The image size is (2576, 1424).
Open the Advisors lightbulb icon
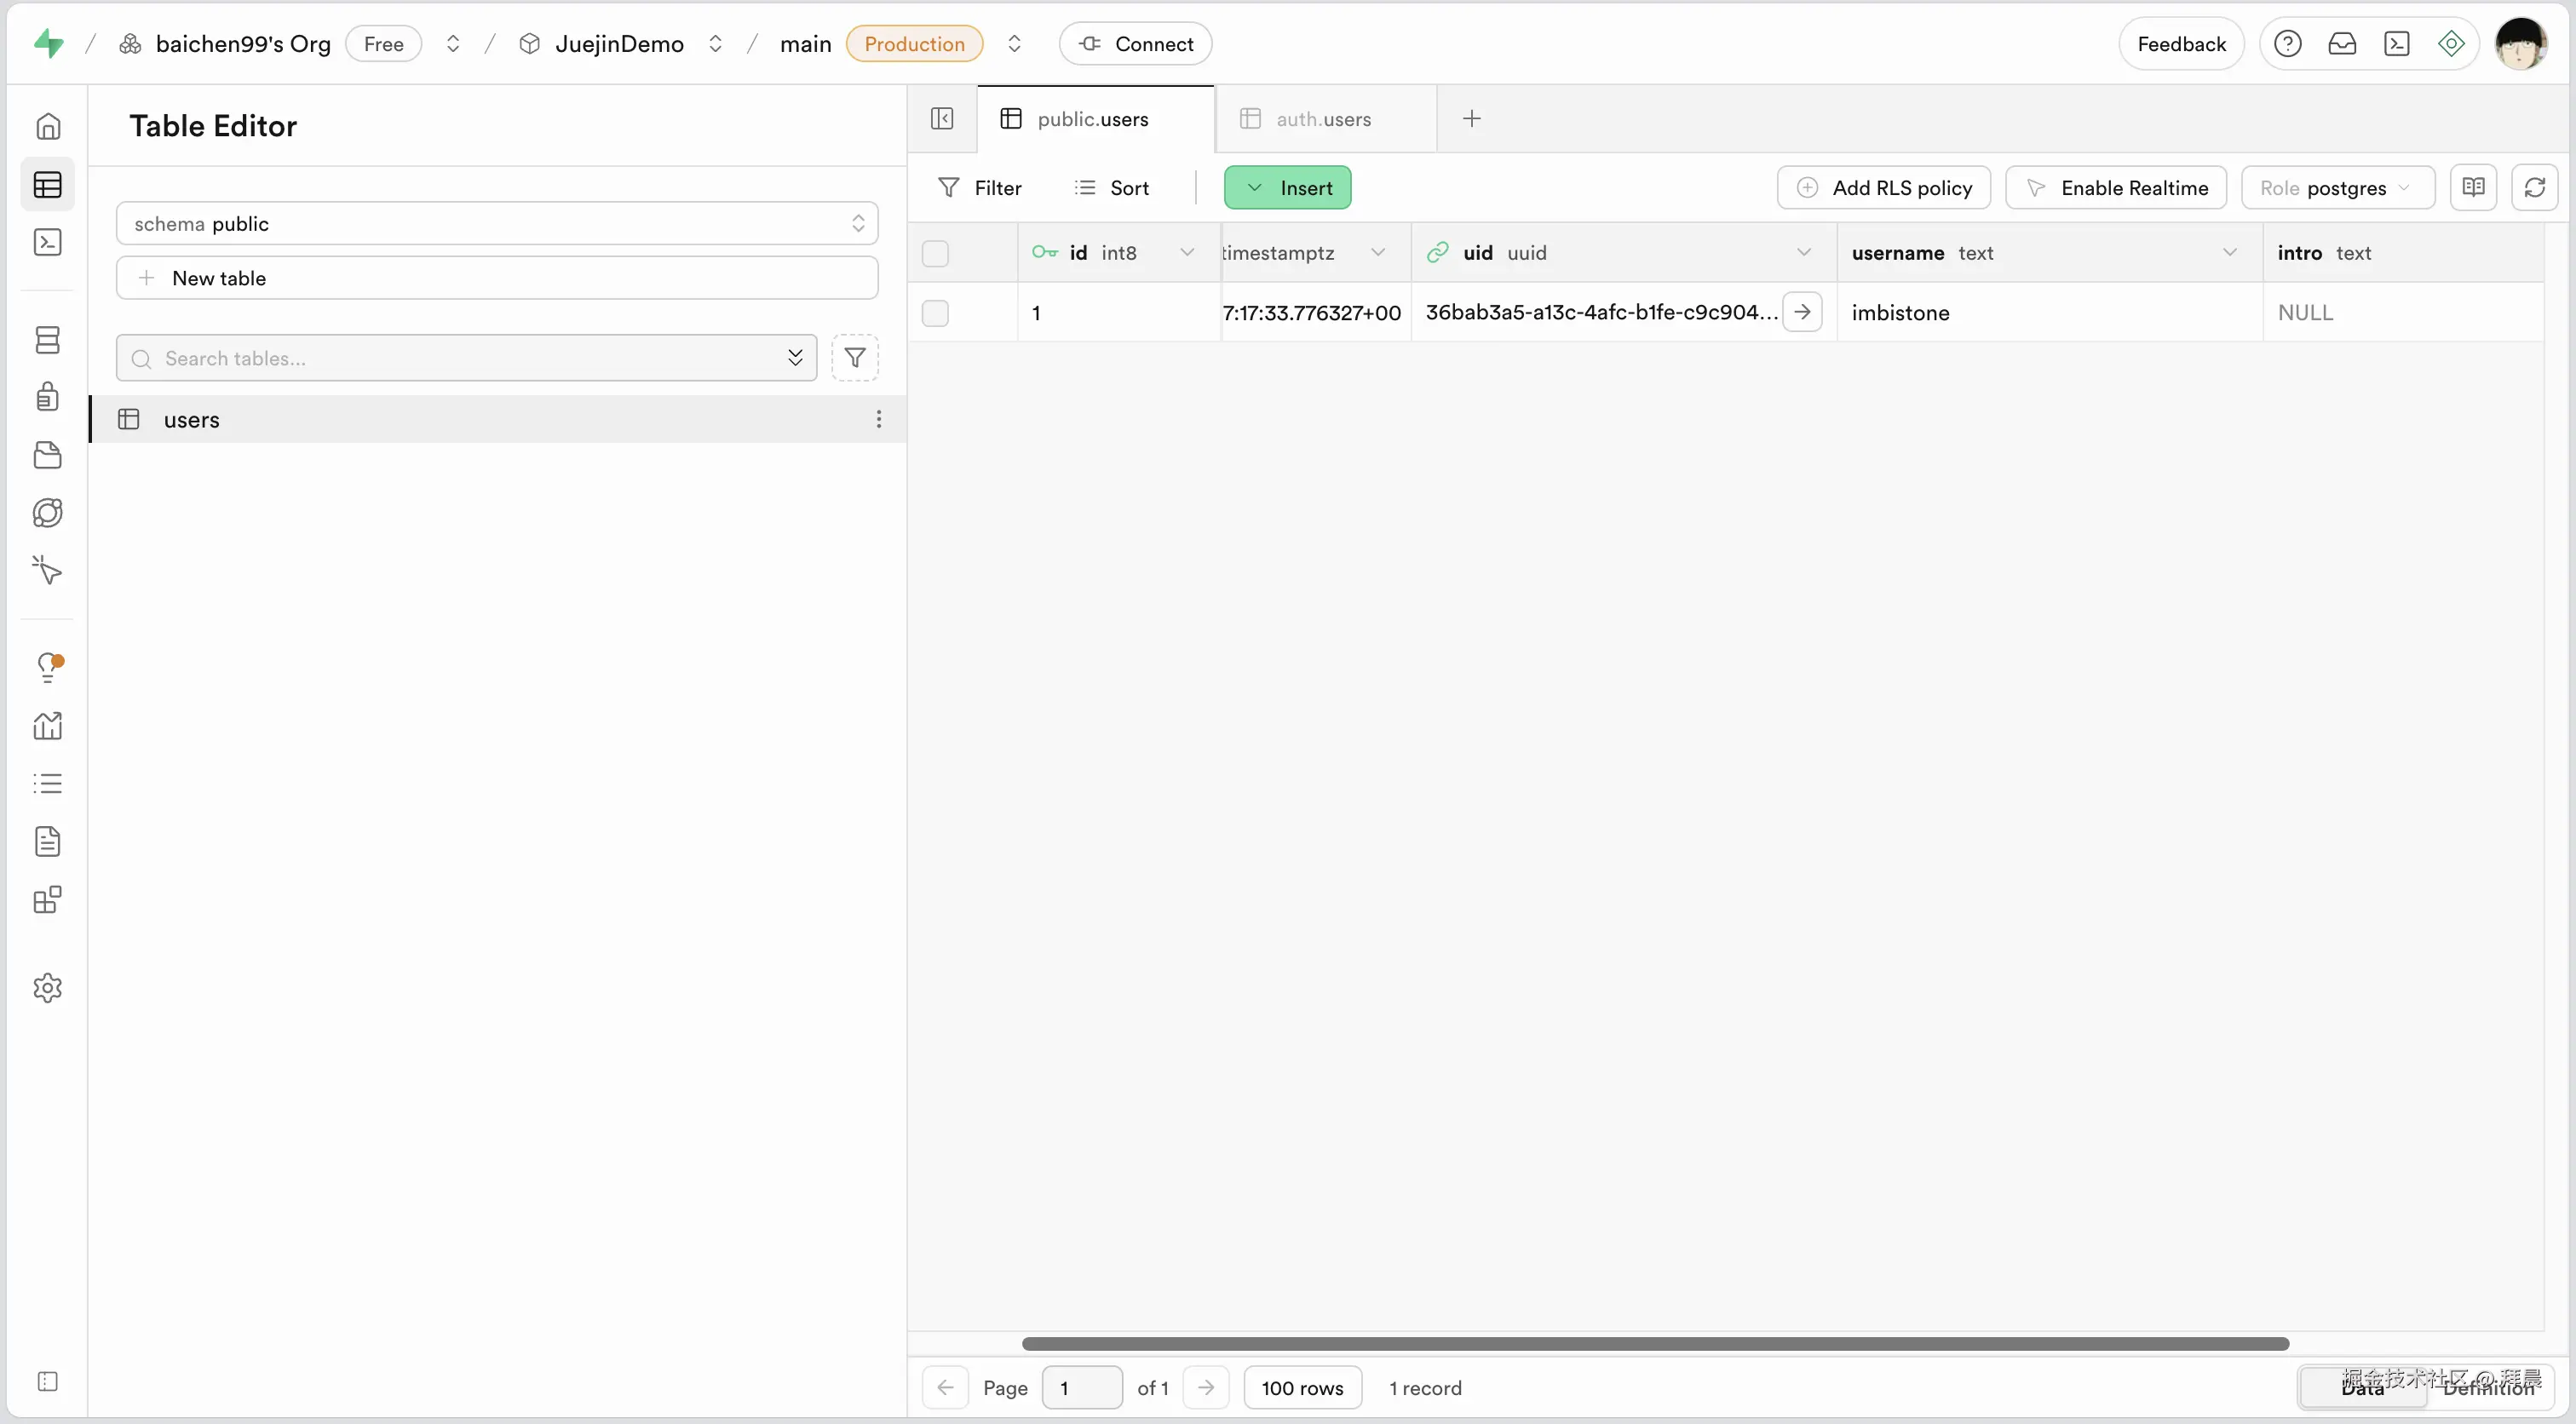(x=47, y=666)
